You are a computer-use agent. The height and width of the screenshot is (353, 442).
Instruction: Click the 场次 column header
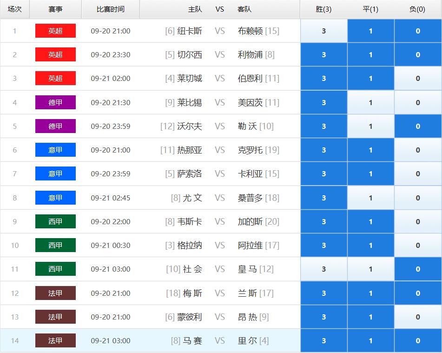15,9
